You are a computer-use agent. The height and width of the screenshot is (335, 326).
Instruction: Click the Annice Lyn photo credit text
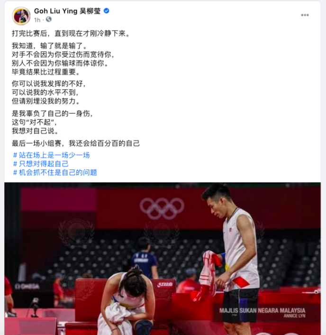tap(294, 316)
